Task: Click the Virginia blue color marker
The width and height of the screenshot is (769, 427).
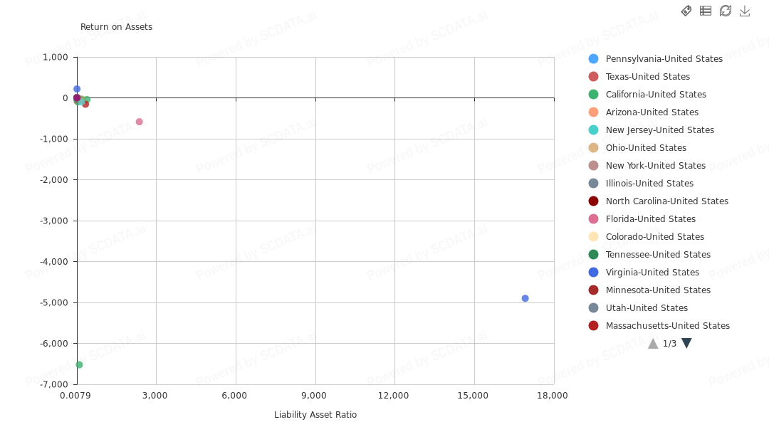Action: click(594, 273)
